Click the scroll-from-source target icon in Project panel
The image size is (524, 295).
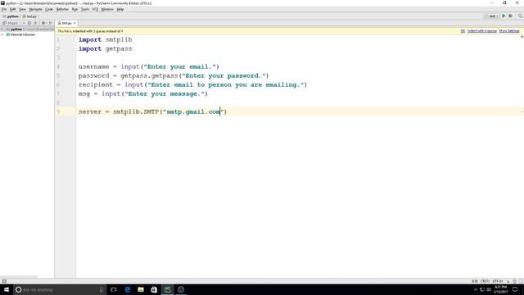pos(29,23)
